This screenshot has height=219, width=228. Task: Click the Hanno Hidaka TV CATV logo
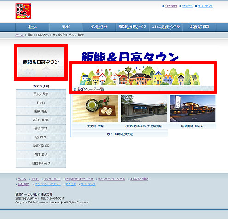point(23,11)
